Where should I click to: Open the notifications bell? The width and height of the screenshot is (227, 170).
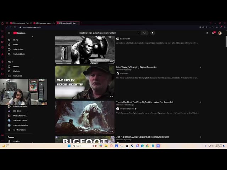(213, 33)
